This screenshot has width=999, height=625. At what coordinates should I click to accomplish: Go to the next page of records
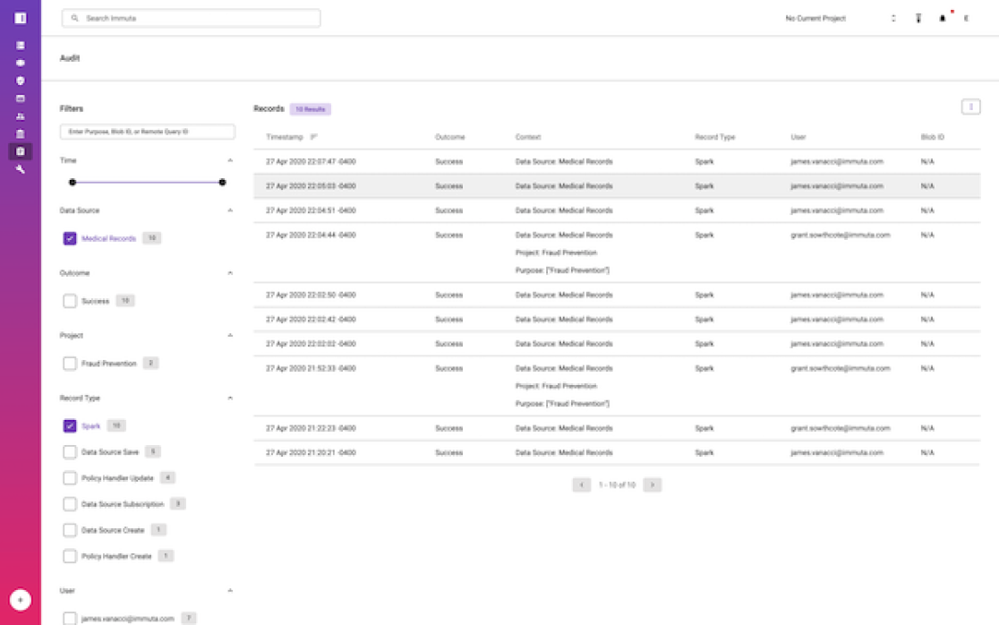pyautogui.click(x=653, y=484)
